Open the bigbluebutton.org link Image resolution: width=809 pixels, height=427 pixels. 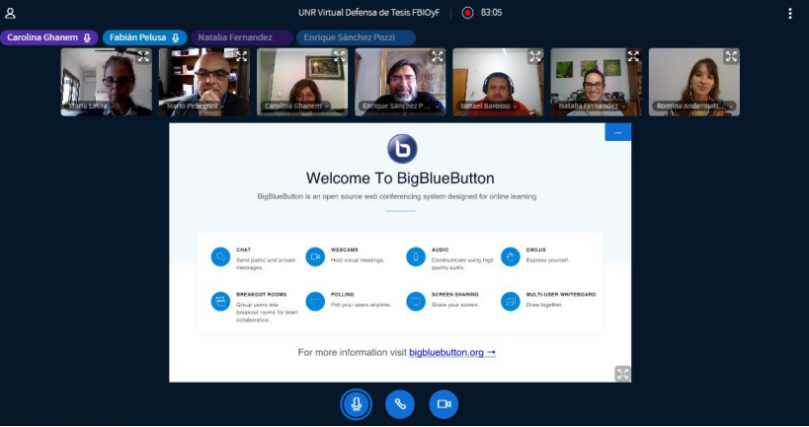pyautogui.click(x=451, y=352)
